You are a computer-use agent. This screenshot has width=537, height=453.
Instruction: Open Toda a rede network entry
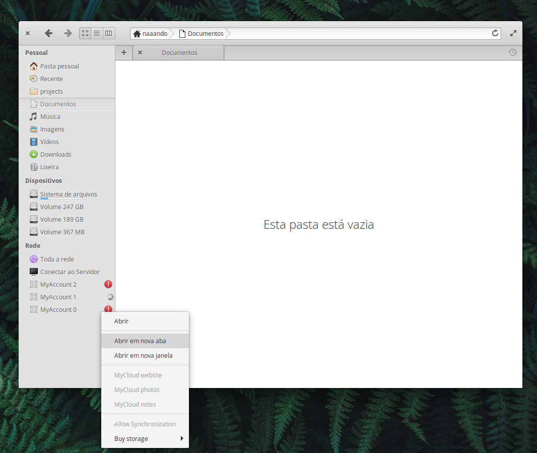67,260
